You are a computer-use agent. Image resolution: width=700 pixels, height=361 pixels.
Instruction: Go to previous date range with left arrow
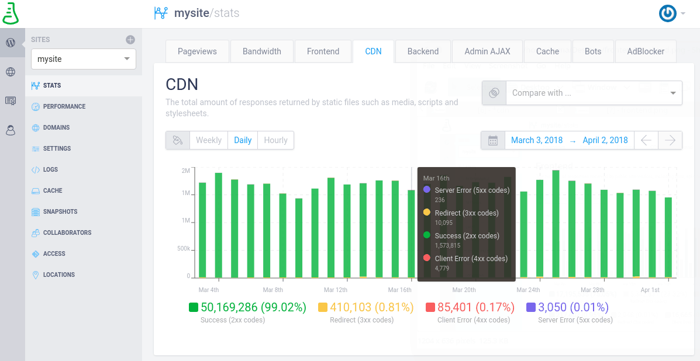(x=646, y=140)
